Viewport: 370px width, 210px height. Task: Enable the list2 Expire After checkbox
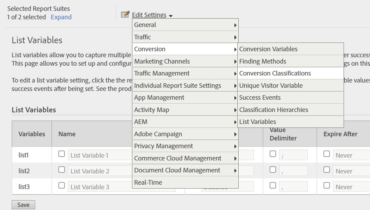[327, 170]
